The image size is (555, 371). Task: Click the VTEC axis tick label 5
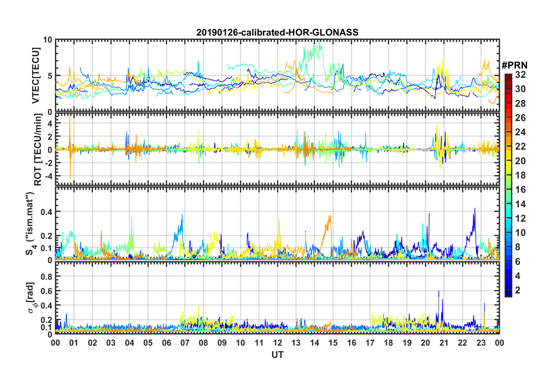point(50,76)
